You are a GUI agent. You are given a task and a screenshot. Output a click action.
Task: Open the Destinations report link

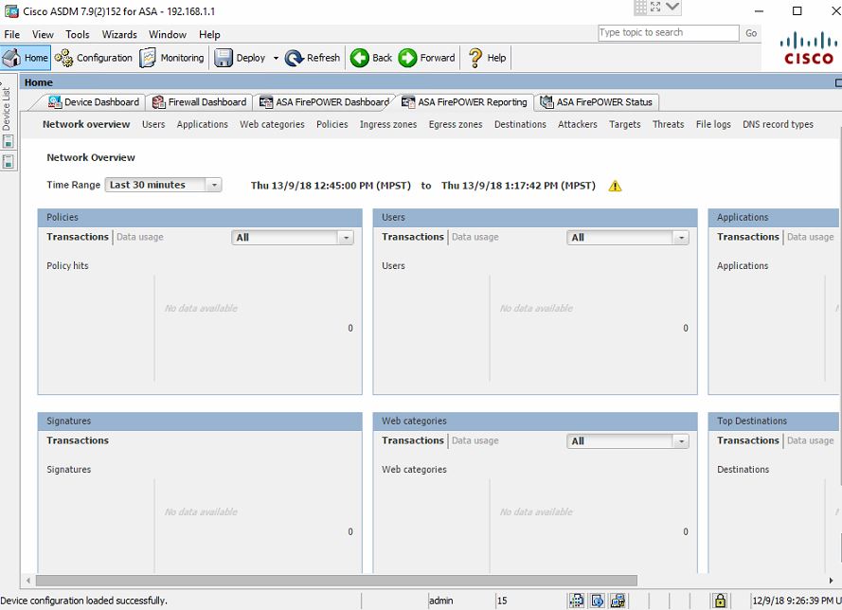(x=520, y=124)
